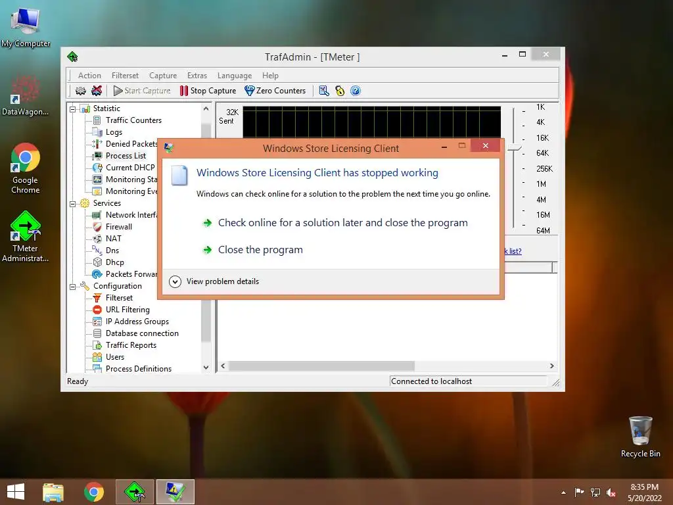Collapse the Statistic tree node
Viewport: 673px width, 505px height.
pos(72,109)
